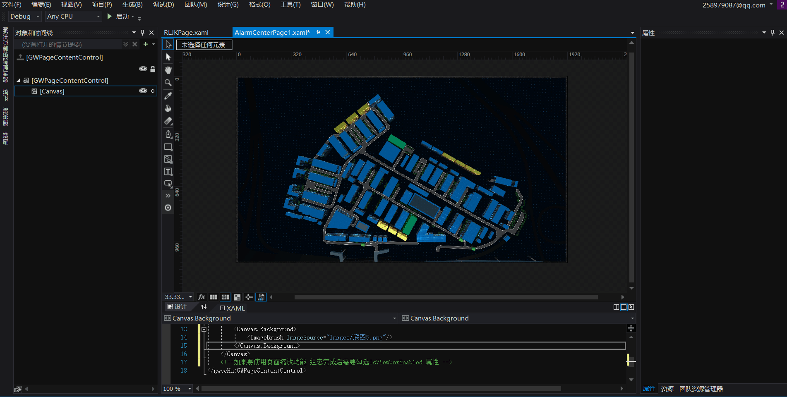Click the green plus storyboard icon
The height and width of the screenshot is (397, 787).
pyautogui.click(x=146, y=44)
